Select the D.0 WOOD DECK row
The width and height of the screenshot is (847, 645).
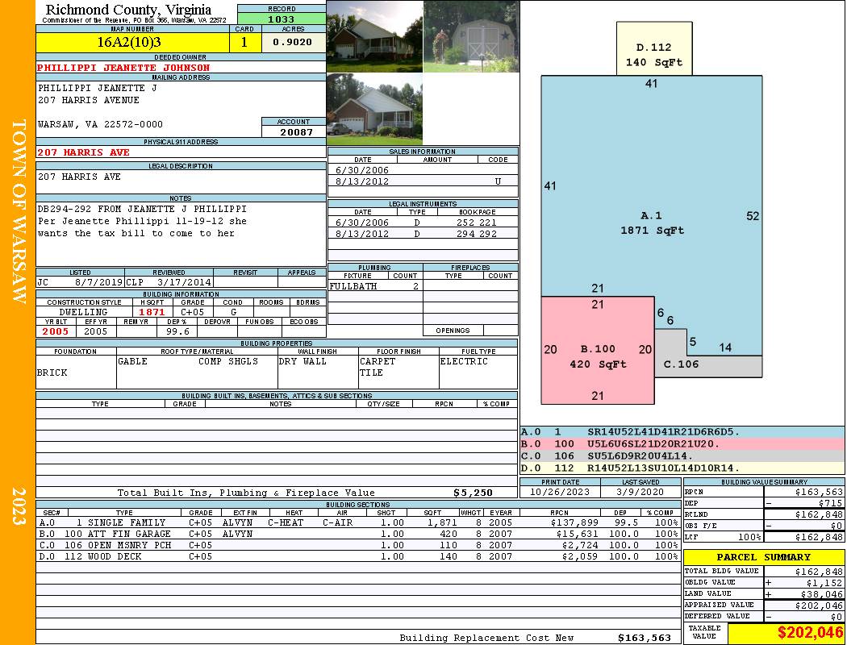click(357, 556)
